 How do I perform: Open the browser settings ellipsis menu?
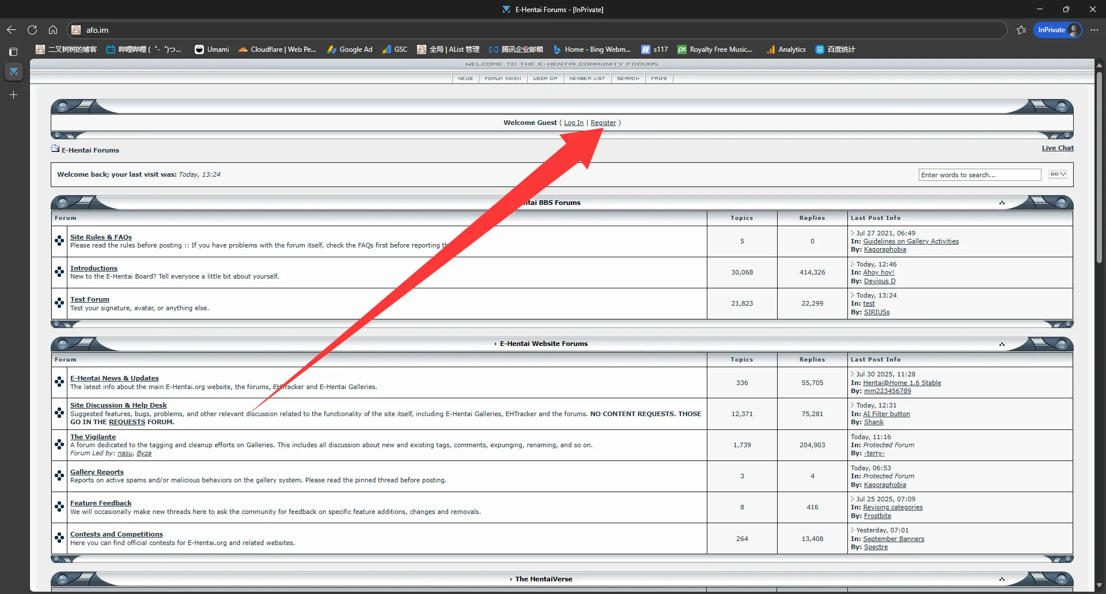1094,30
